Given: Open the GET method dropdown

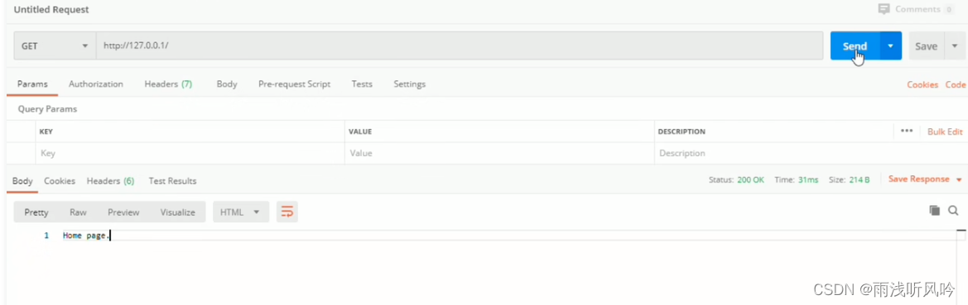Looking at the screenshot, I should [x=55, y=46].
